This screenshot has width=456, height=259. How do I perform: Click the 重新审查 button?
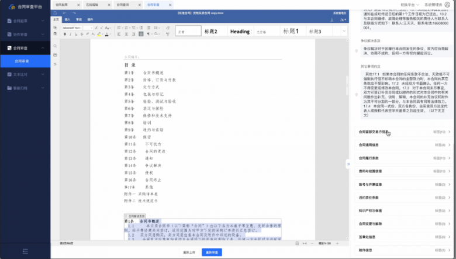tap(212, 252)
